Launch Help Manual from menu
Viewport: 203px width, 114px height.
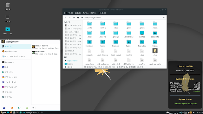46,53
